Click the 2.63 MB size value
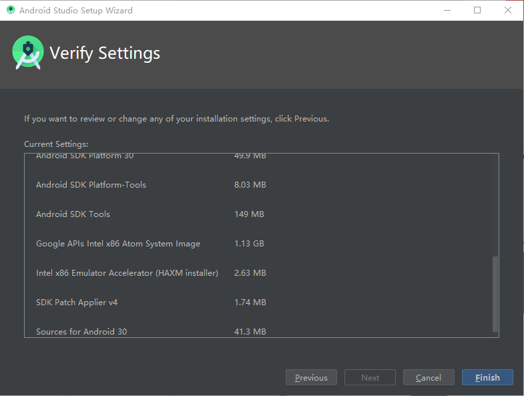Screen dimensions: 524x396 click(x=250, y=273)
